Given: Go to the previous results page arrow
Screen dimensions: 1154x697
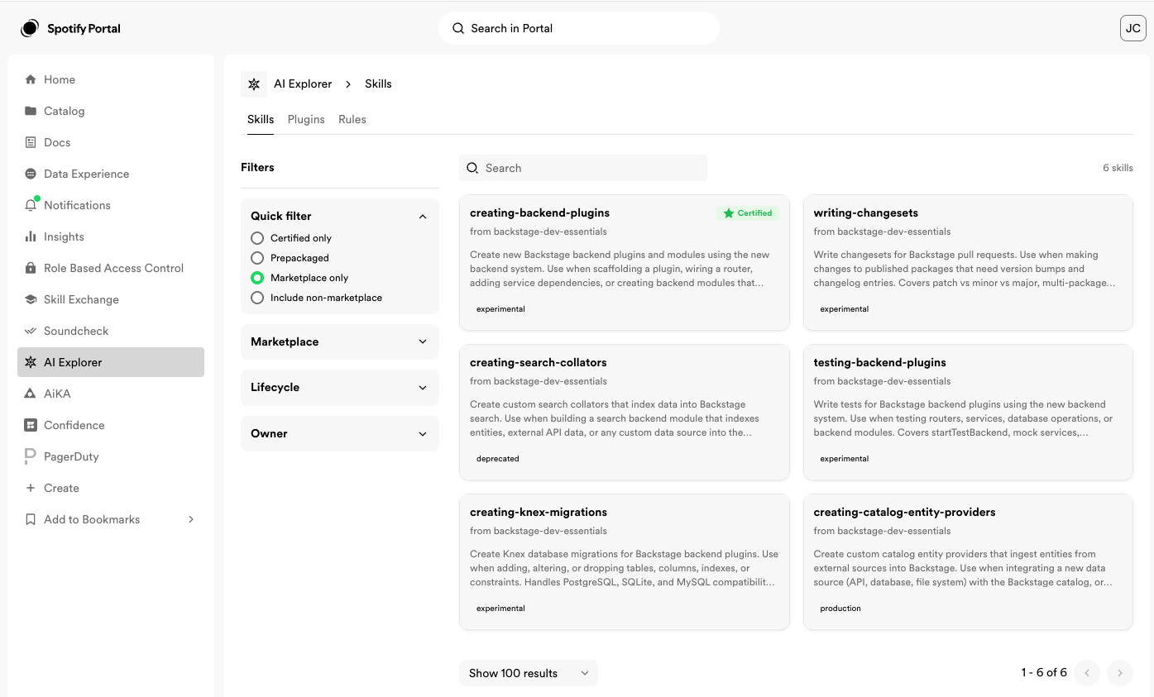Looking at the screenshot, I should [x=1087, y=673].
